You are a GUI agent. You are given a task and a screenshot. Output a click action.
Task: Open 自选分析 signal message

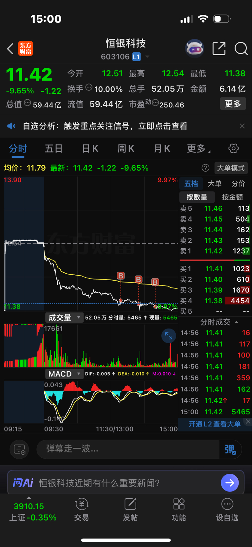point(105,126)
